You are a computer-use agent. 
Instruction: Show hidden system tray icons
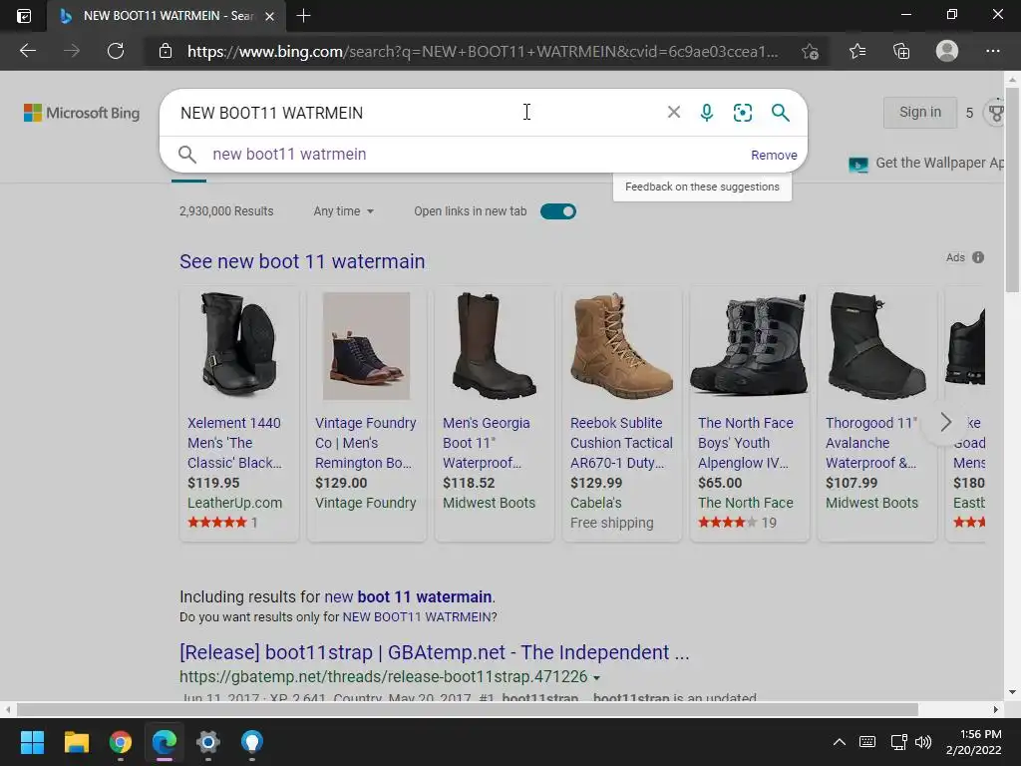(840, 742)
